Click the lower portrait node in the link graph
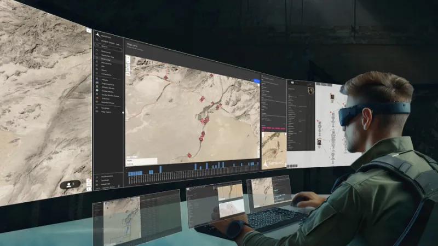This screenshot has width=438, height=246. click(319, 142)
